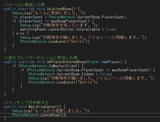Click the interactable property

[x=88, y=29]
